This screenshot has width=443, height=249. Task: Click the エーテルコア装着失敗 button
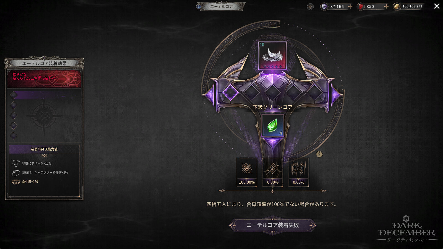tap(273, 225)
